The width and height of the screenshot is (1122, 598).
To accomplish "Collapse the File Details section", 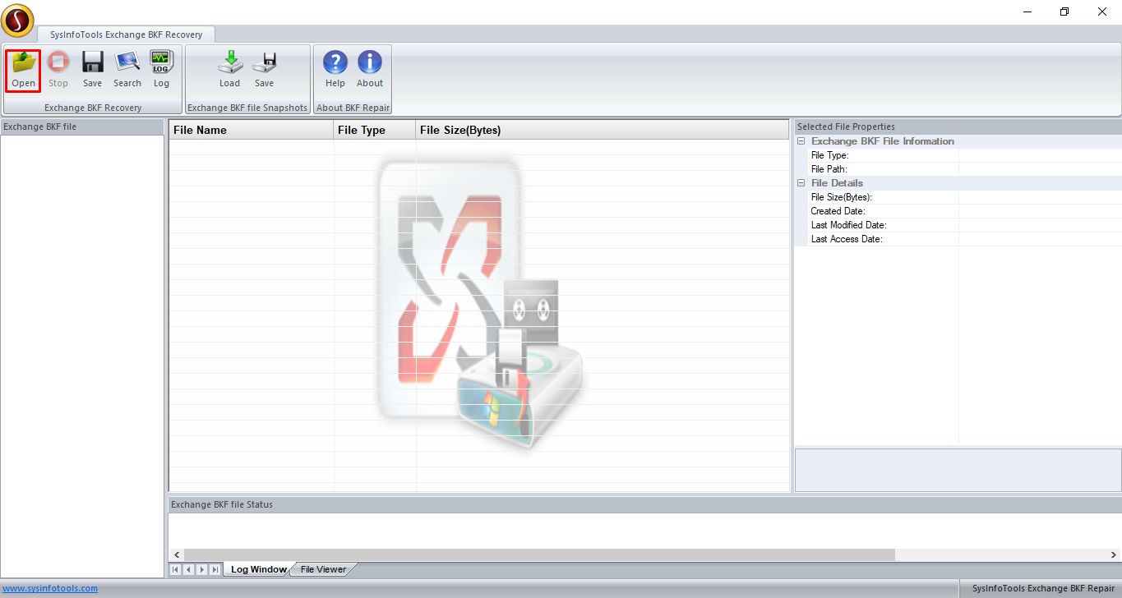I will point(801,183).
